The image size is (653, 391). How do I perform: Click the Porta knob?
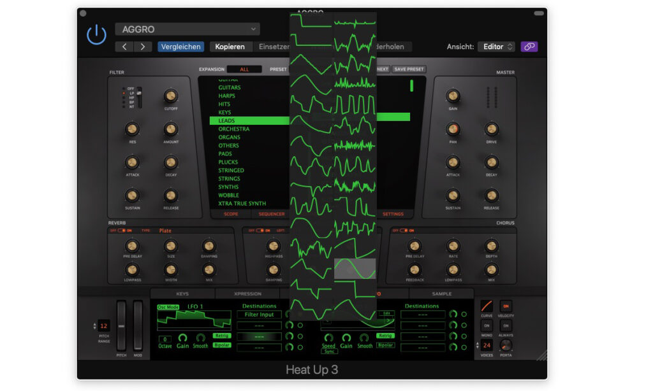pos(506,345)
